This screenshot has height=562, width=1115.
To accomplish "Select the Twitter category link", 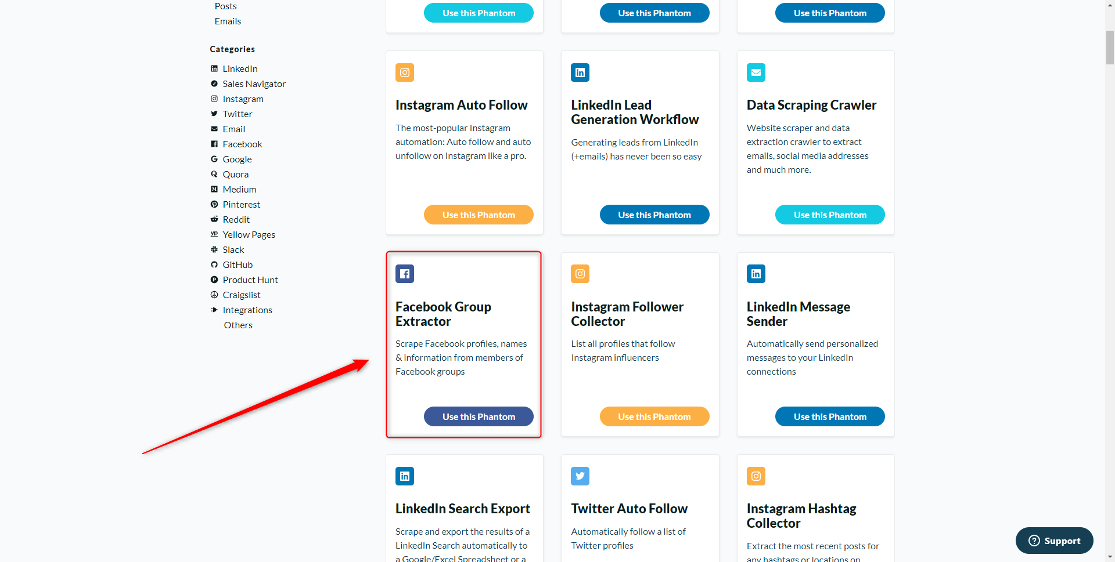I will [237, 114].
